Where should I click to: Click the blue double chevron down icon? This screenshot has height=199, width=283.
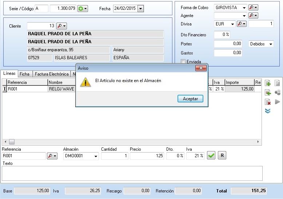(268, 111)
